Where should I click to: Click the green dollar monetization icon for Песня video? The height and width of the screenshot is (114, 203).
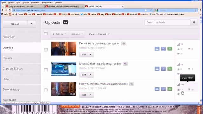click(170, 48)
